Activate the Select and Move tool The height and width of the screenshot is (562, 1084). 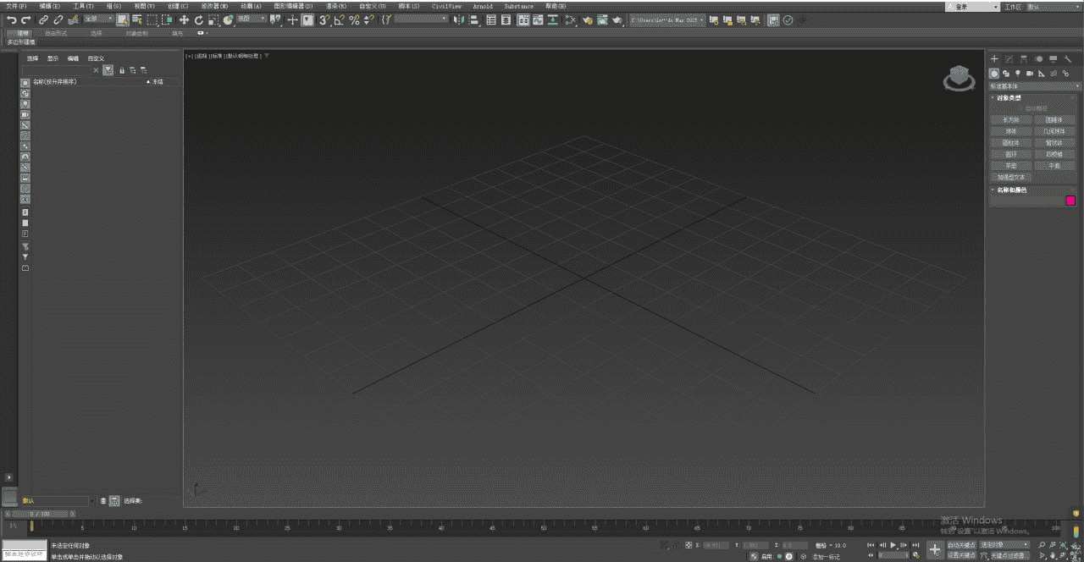click(184, 19)
